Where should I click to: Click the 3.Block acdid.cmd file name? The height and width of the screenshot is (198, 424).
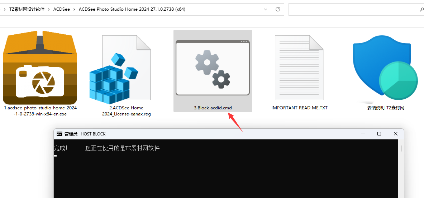tap(213, 108)
